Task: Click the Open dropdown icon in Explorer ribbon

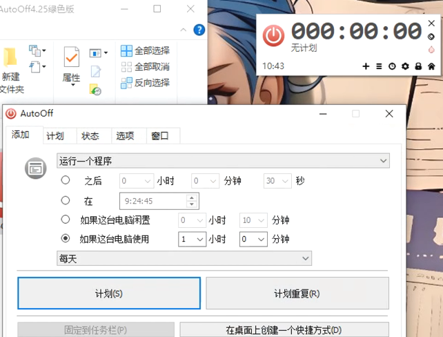Action: [98, 53]
